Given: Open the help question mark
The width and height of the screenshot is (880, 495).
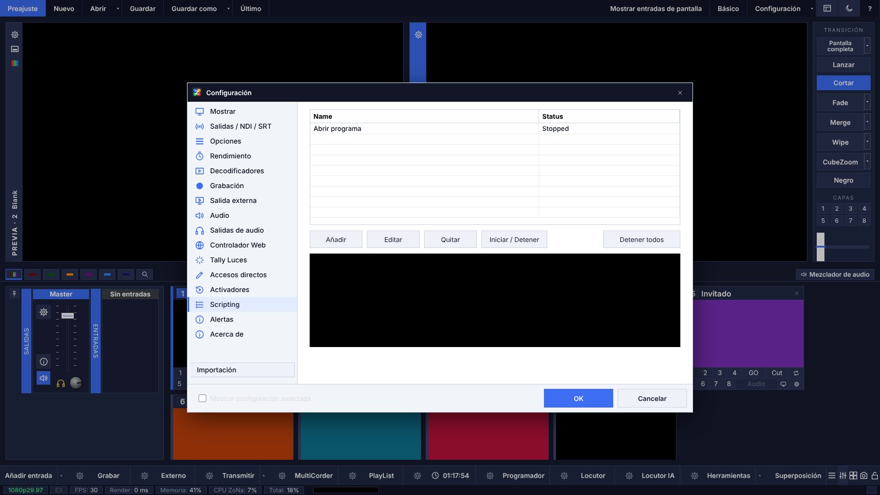Looking at the screenshot, I should 870,8.
